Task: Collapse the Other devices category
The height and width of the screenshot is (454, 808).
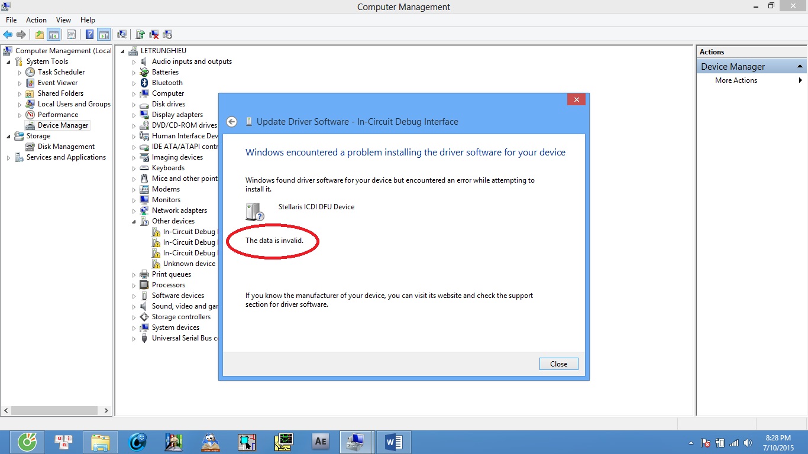Action: coord(134,222)
